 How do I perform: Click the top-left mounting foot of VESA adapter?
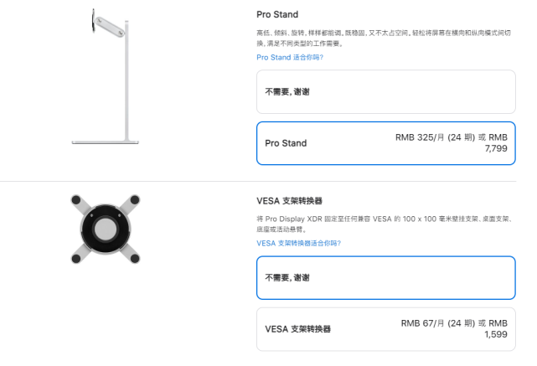pyautogui.click(x=76, y=199)
